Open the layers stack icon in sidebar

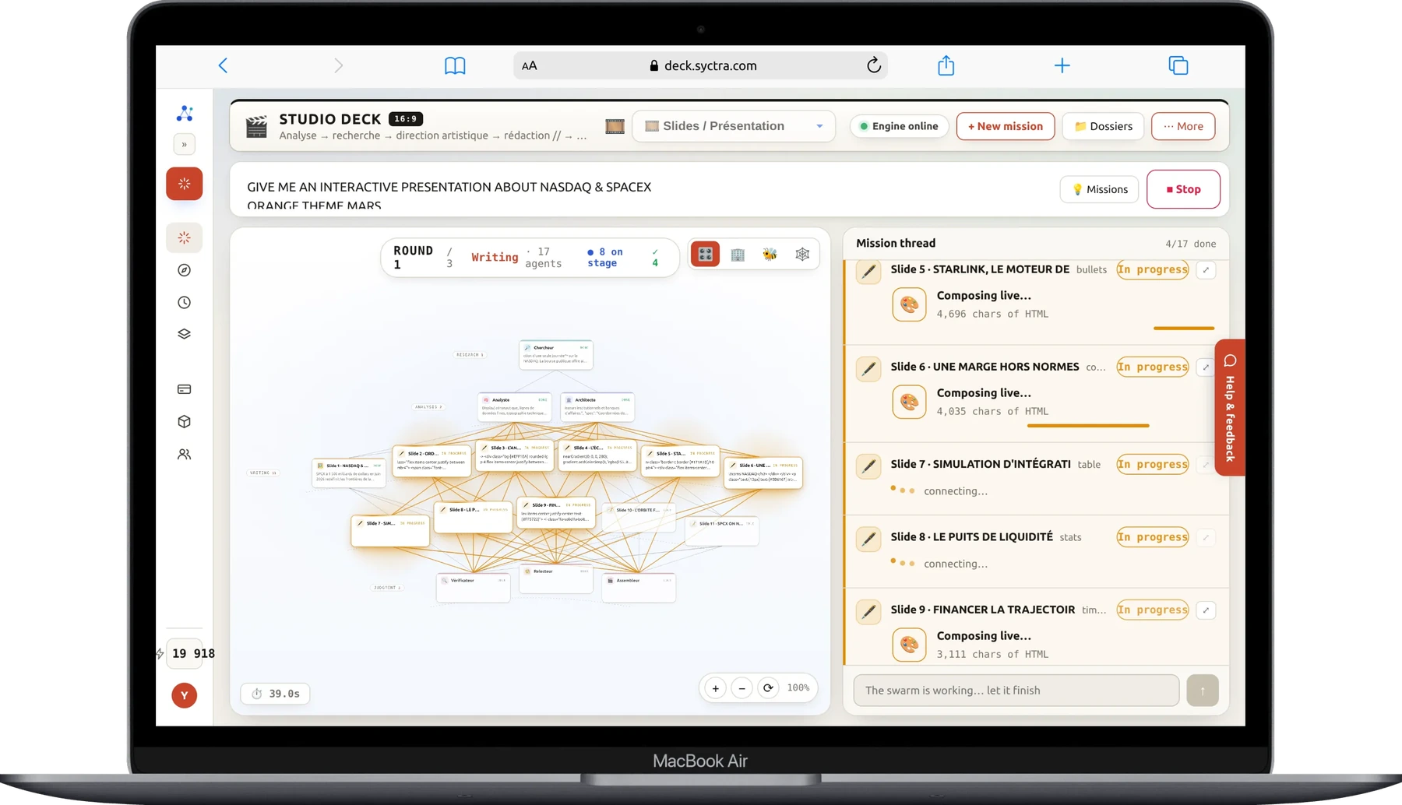click(x=185, y=334)
